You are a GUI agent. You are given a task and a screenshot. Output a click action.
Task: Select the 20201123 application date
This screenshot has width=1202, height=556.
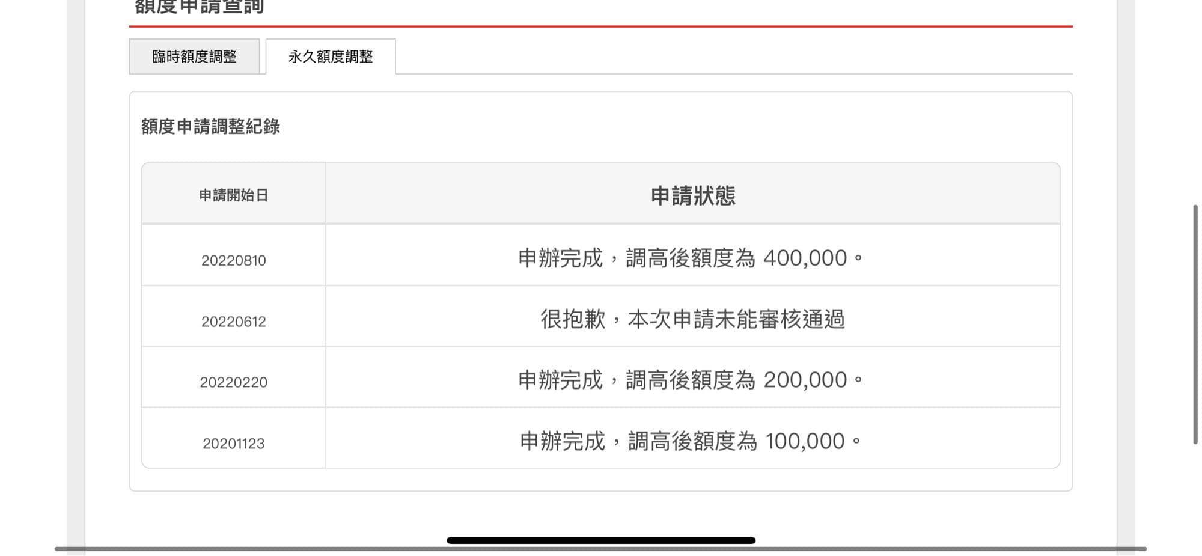pos(233,444)
